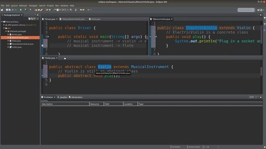266x149 pixels.
Task: Close the Driver.java editor tab
Action: pos(57,19)
